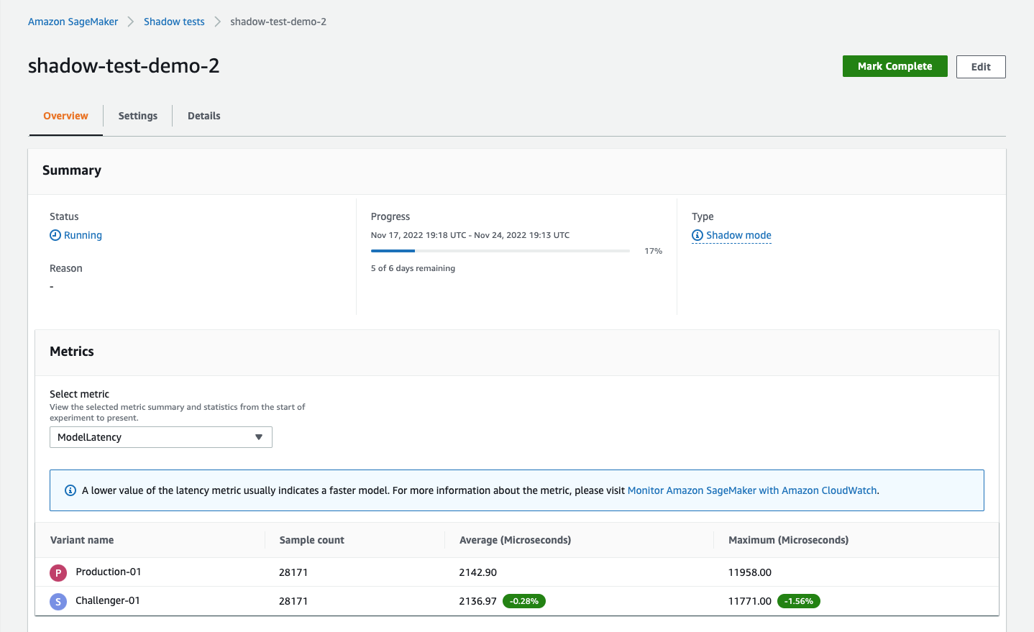Switch to the Details tab
The image size is (1034, 632).
pyautogui.click(x=203, y=116)
